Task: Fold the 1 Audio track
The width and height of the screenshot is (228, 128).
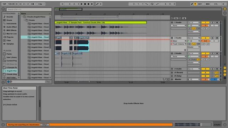Action: (x=172, y=22)
